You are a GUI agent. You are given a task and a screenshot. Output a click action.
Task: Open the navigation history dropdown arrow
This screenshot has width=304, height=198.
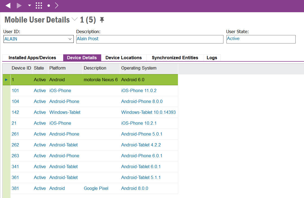[x=29, y=5]
